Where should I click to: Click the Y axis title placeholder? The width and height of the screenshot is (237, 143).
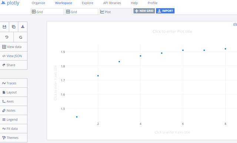pos(56,83)
